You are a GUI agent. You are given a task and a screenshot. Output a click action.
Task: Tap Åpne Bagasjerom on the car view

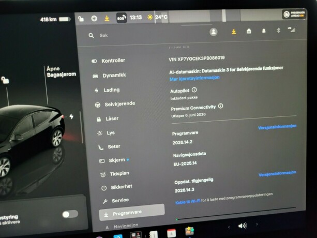point(61,71)
